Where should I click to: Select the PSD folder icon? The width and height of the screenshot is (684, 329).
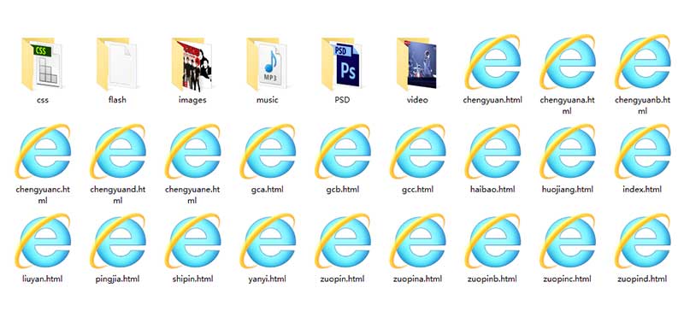tap(342, 63)
